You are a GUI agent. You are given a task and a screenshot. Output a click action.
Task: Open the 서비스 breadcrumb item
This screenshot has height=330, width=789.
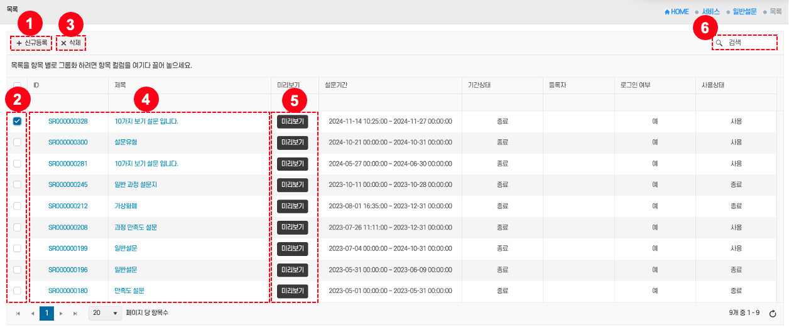(710, 12)
